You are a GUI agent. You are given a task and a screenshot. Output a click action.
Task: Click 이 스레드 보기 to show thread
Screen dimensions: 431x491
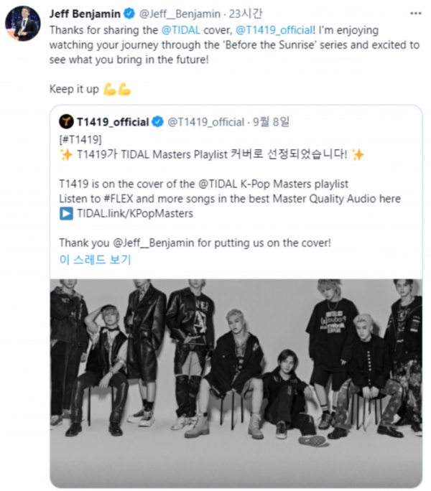95,259
